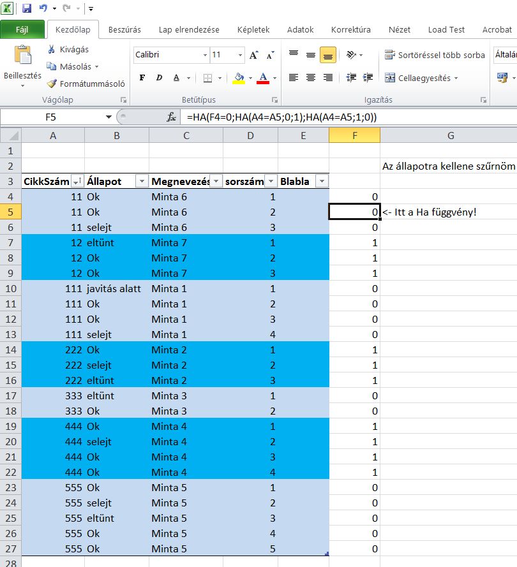The height and width of the screenshot is (567, 517).
Task: Open the Nézet tab
Action: (400, 29)
